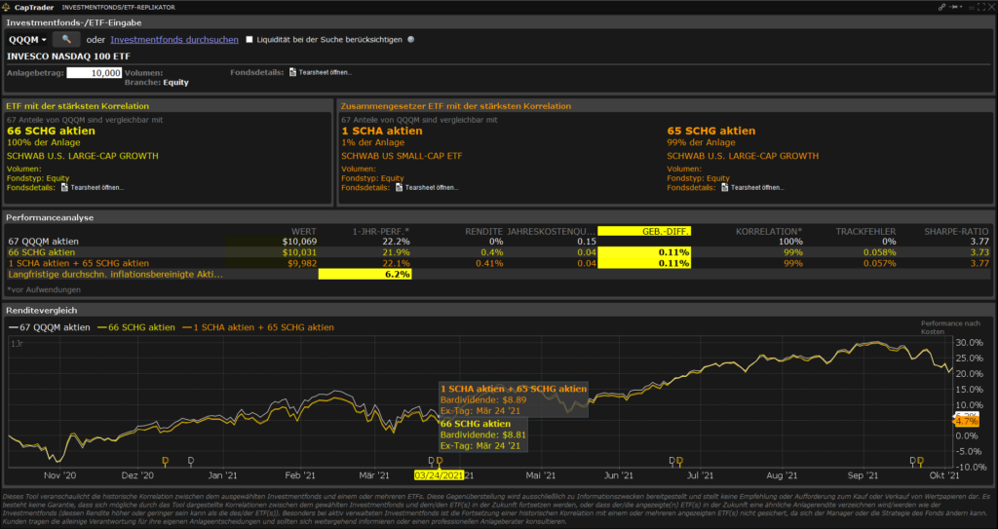Image resolution: width=998 pixels, height=529 pixels.
Task: Click the $9,982 value in composite row
Action: [302, 264]
